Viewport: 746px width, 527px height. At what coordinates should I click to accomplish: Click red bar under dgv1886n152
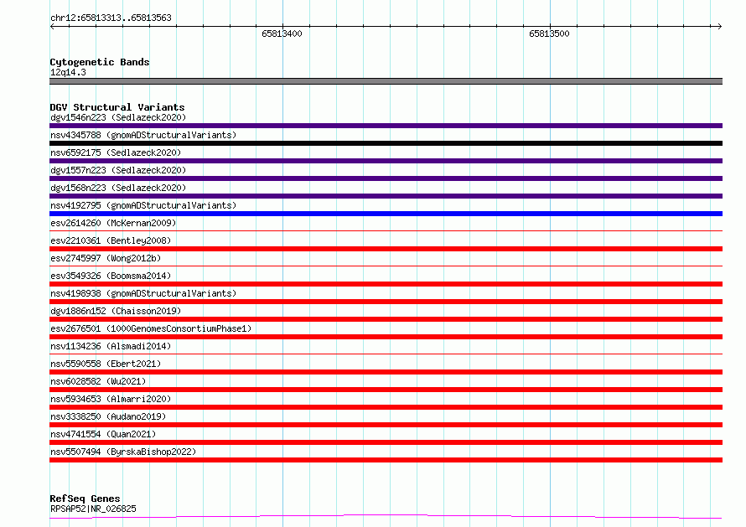[x=386, y=319]
